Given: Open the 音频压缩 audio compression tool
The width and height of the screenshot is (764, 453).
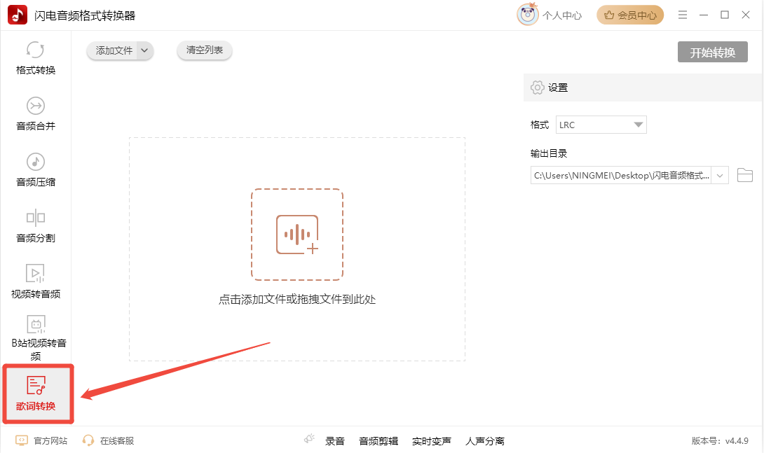Looking at the screenshot, I should [36, 170].
